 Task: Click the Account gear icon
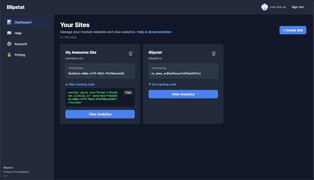[x=9, y=44]
